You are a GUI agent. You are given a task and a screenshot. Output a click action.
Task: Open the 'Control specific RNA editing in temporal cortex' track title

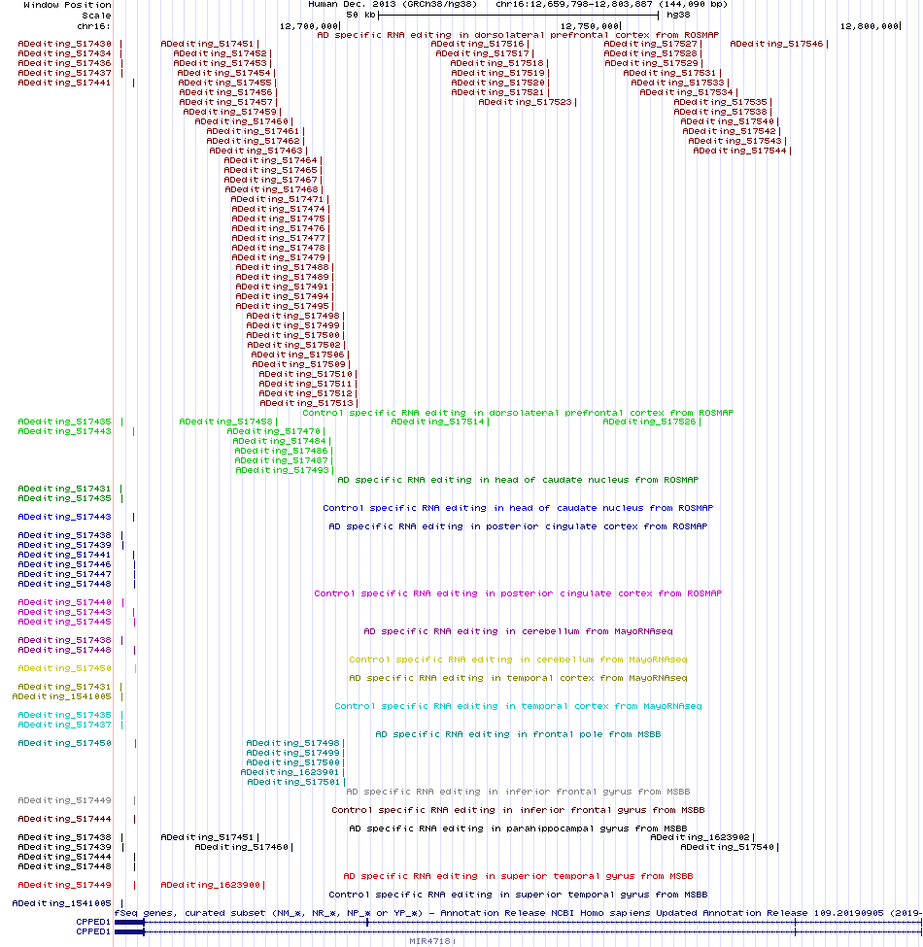[x=518, y=707]
